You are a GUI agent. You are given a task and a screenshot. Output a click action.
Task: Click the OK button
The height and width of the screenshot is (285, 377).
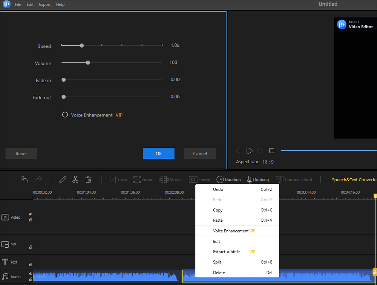159,153
